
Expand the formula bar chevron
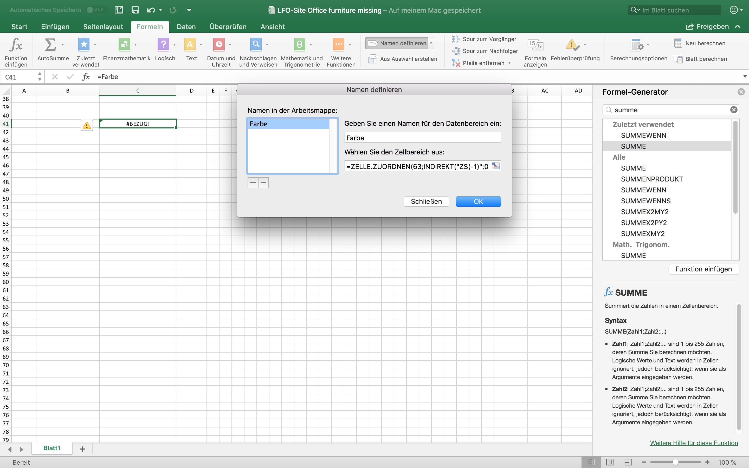click(x=745, y=76)
